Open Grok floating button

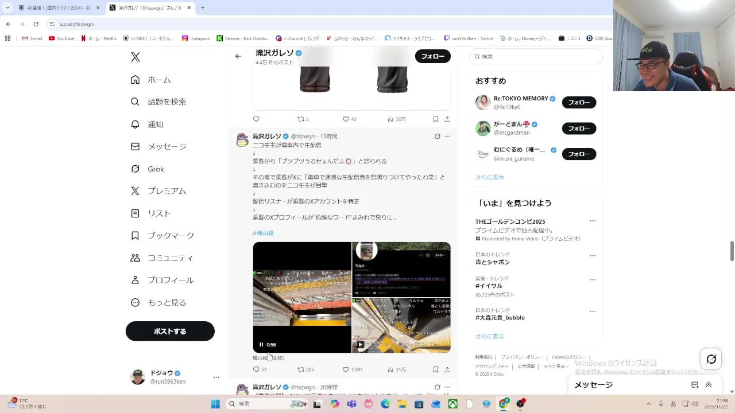711,359
